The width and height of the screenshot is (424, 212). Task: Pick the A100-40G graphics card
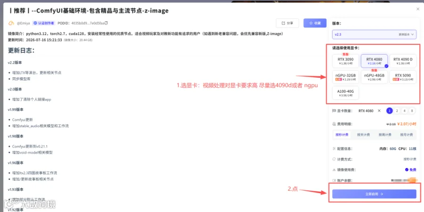[346, 93]
